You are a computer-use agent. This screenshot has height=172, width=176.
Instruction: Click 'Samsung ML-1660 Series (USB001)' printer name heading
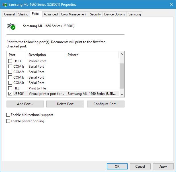pyautogui.click(x=49, y=26)
